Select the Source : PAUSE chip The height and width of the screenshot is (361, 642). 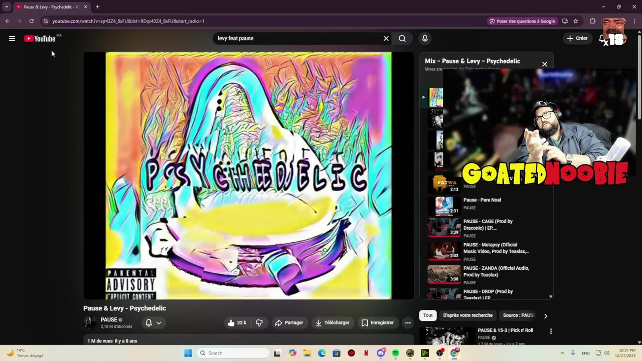point(519,315)
